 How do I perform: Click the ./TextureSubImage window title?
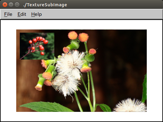[45, 5]
